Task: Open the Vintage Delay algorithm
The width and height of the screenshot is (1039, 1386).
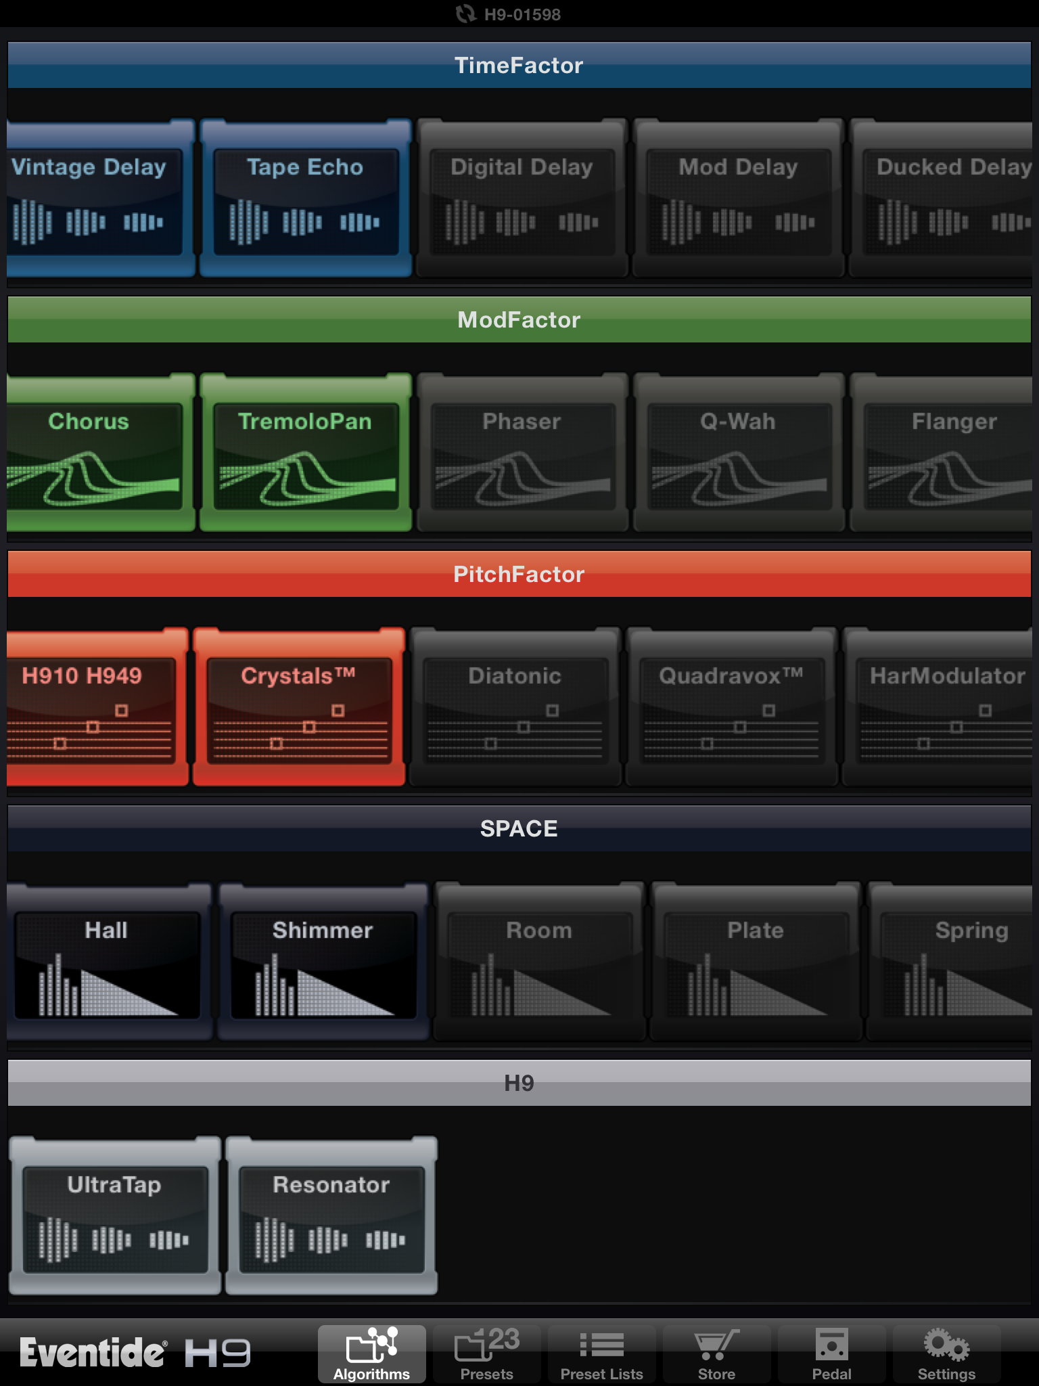Action: pos(100,198)
